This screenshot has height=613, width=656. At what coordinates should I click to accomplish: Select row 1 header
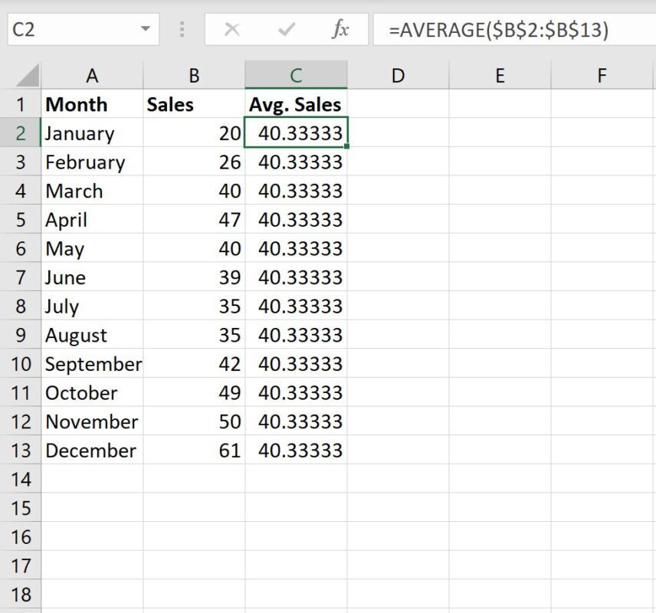[21, 104]
